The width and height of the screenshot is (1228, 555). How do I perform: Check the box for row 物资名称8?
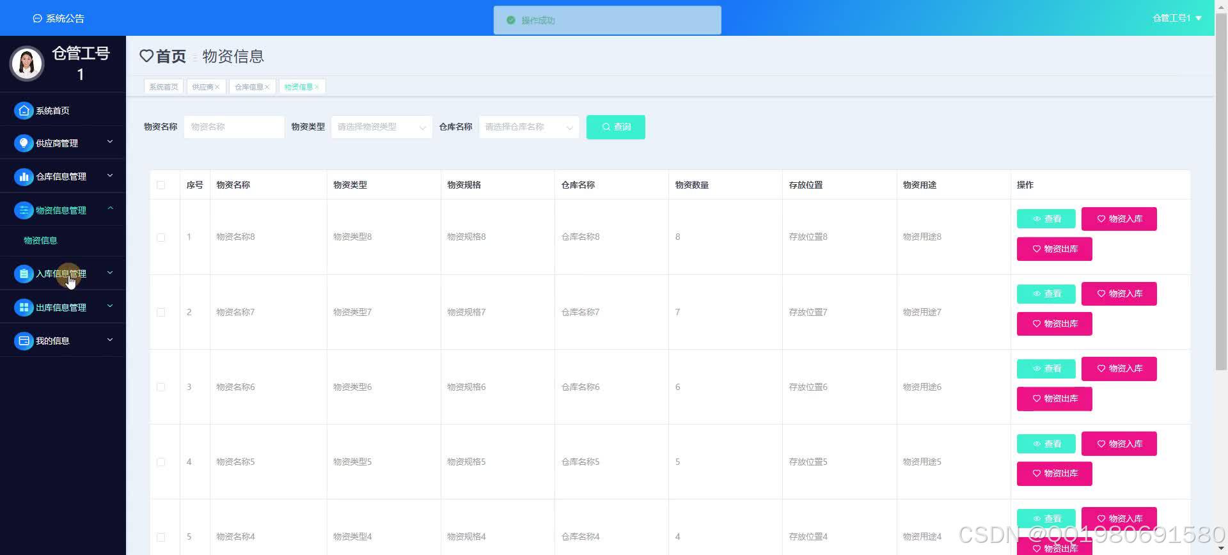tap(161, 237)
